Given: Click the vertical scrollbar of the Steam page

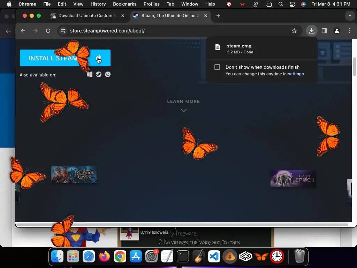Looking at the screenshot, I should (354, 67).
